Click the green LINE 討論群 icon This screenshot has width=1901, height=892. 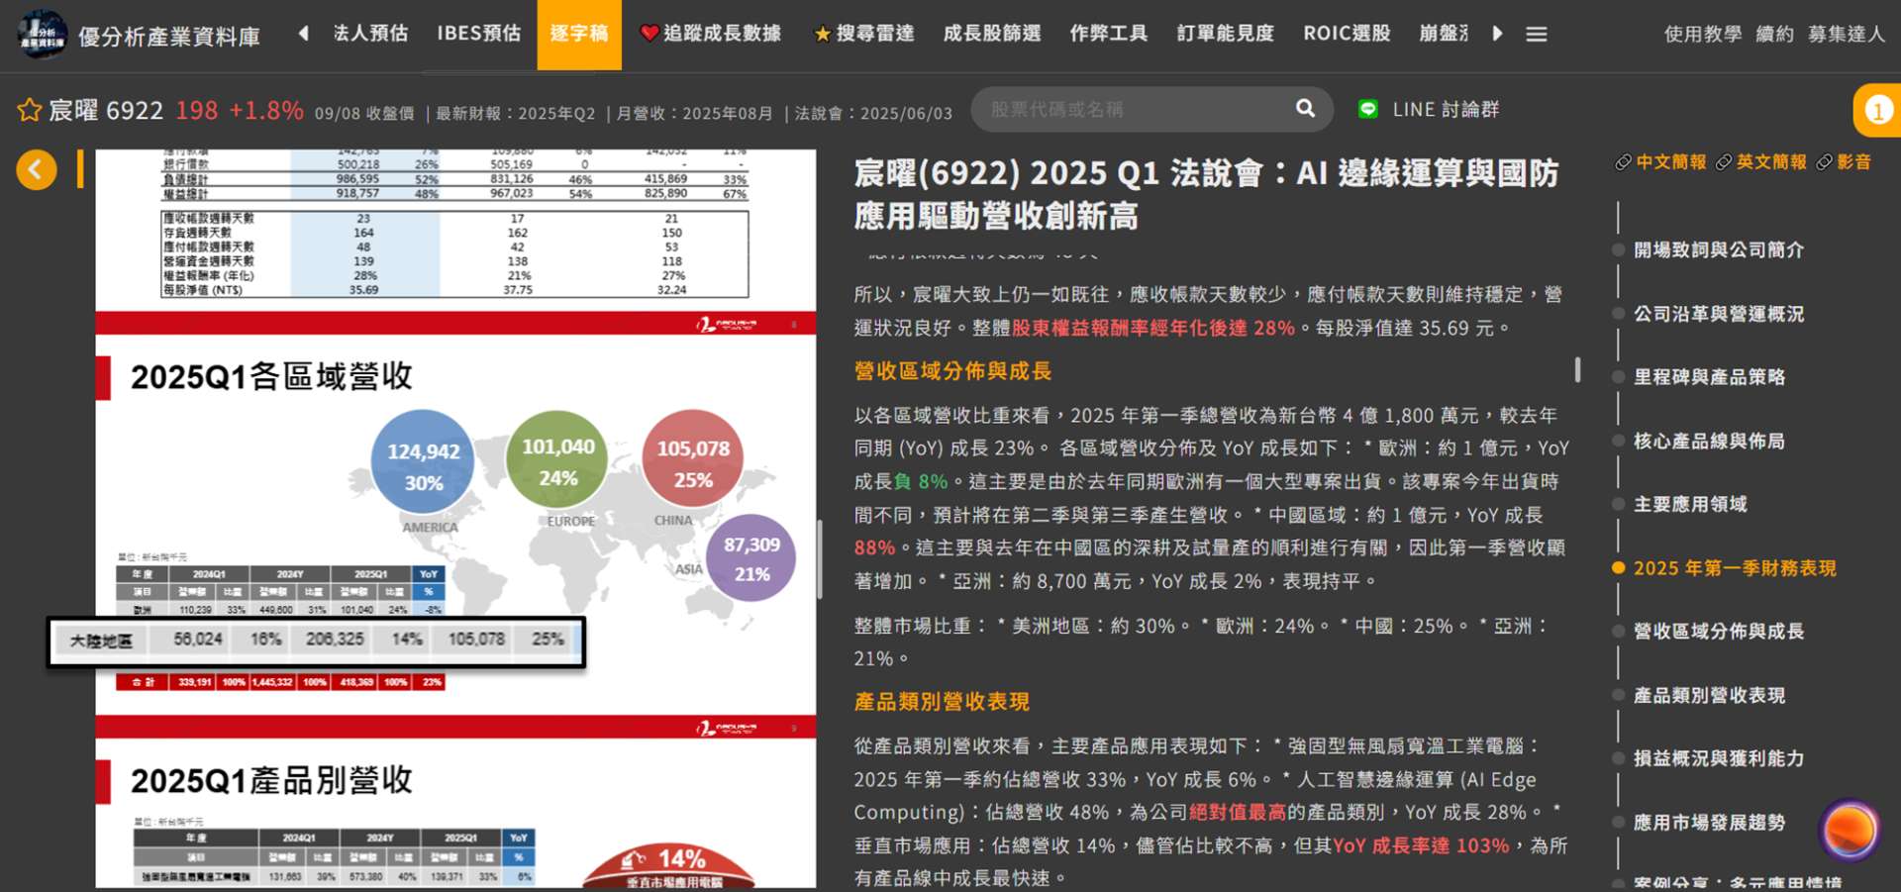pos(1368,109)
